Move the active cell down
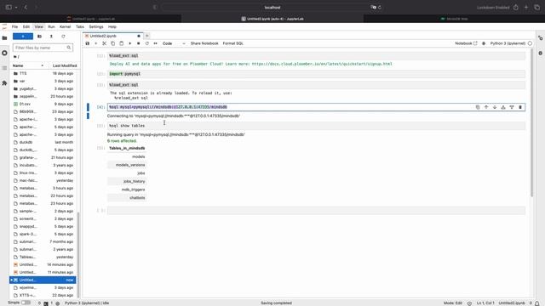Viewport: 545px width, 306px height. click(x=495, y=107)
